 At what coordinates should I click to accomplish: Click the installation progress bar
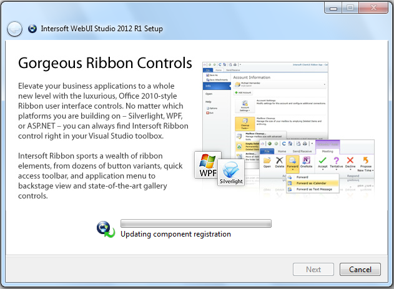pyautogui.click(x=195, y=223)
